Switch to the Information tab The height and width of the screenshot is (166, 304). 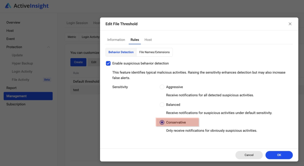pos(116,40)
